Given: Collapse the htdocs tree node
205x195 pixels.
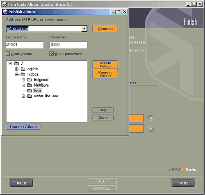Looking at the screenshot, I should (17, 74).
